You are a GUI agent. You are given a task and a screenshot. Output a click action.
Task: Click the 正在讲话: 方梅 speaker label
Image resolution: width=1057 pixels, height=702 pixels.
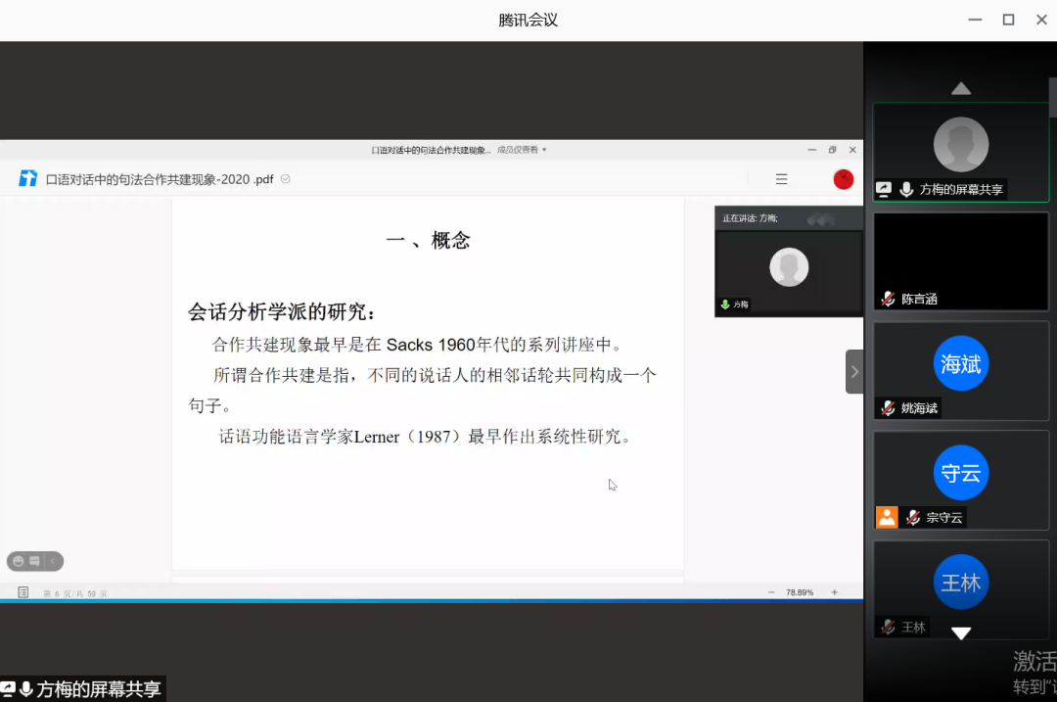[x=750, y=218]
